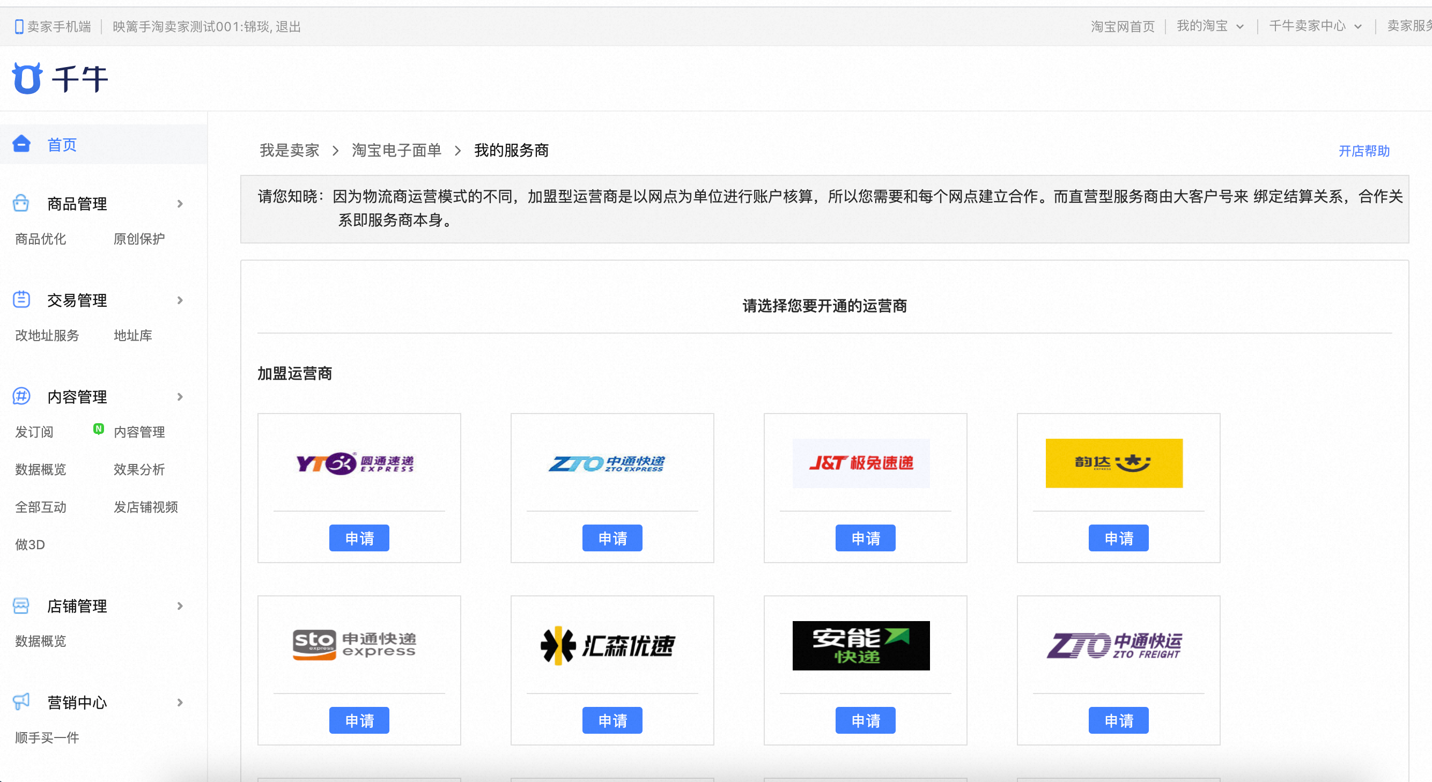Open 交易管理 menu section
Screen dimensions: 1432x782
(77, 300)
